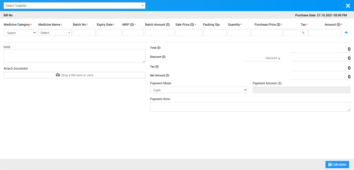Image resolution: width=354 pixels, height=170 pixels.
Task: Click the Batch Amount input field
Action: click(159, 33)
